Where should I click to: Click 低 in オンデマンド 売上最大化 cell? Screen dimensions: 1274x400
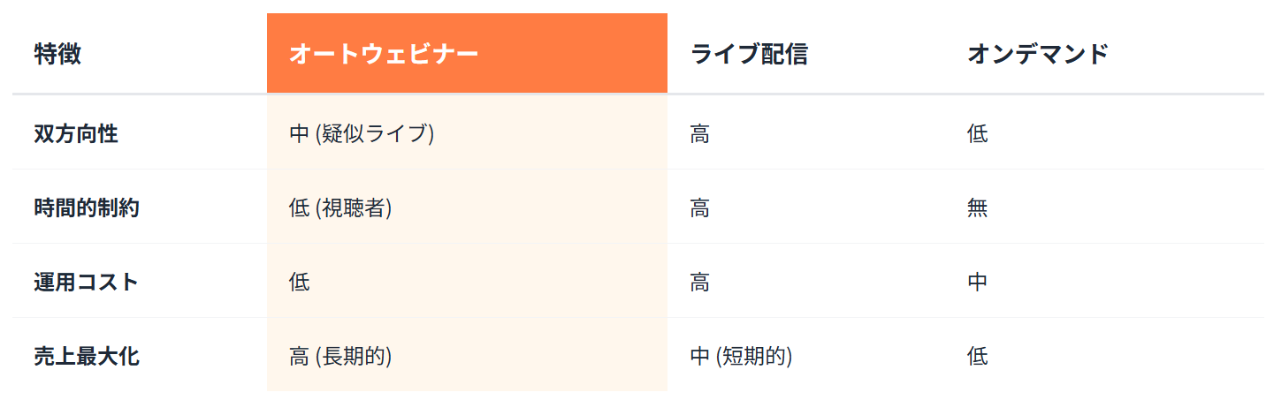[978, 357]
